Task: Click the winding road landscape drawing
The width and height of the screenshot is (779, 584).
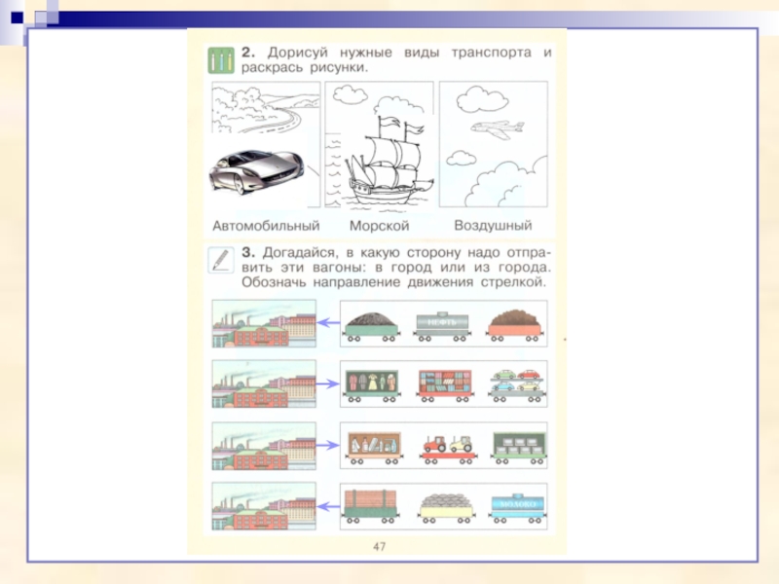Action: (x=266, y=108)
